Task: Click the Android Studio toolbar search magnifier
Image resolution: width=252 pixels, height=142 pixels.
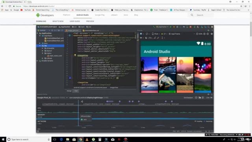Action: click(208, 27)
